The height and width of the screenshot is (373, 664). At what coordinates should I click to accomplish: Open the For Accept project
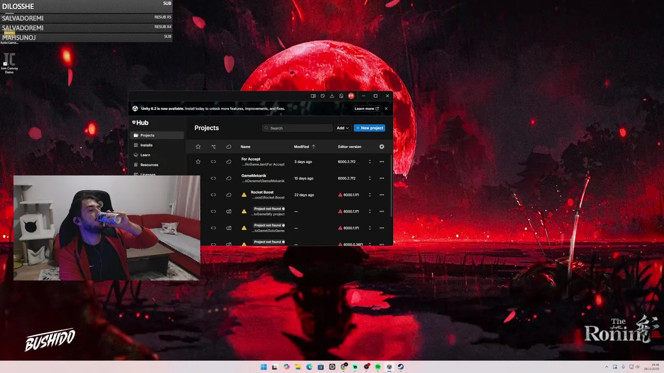[251, 159]
